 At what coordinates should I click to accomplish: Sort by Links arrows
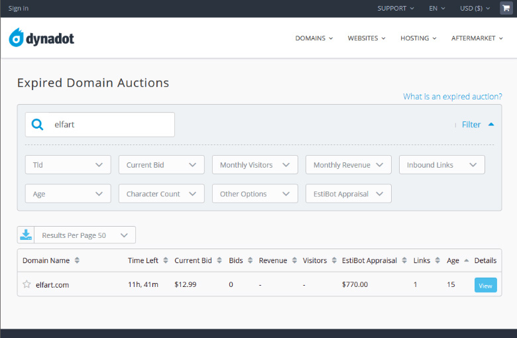tap(437, 260)
